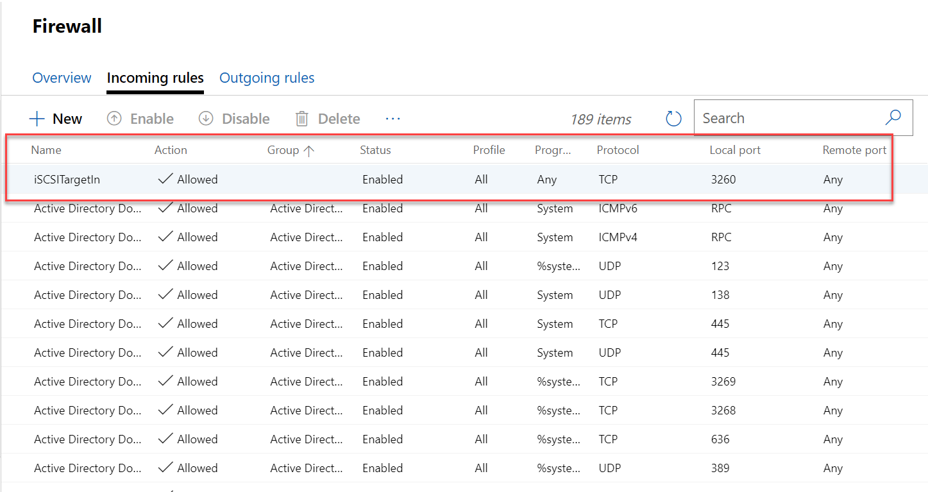Click the Delete toolbar button
Viewport: 928px width, 492px height.
pos(327,119)
